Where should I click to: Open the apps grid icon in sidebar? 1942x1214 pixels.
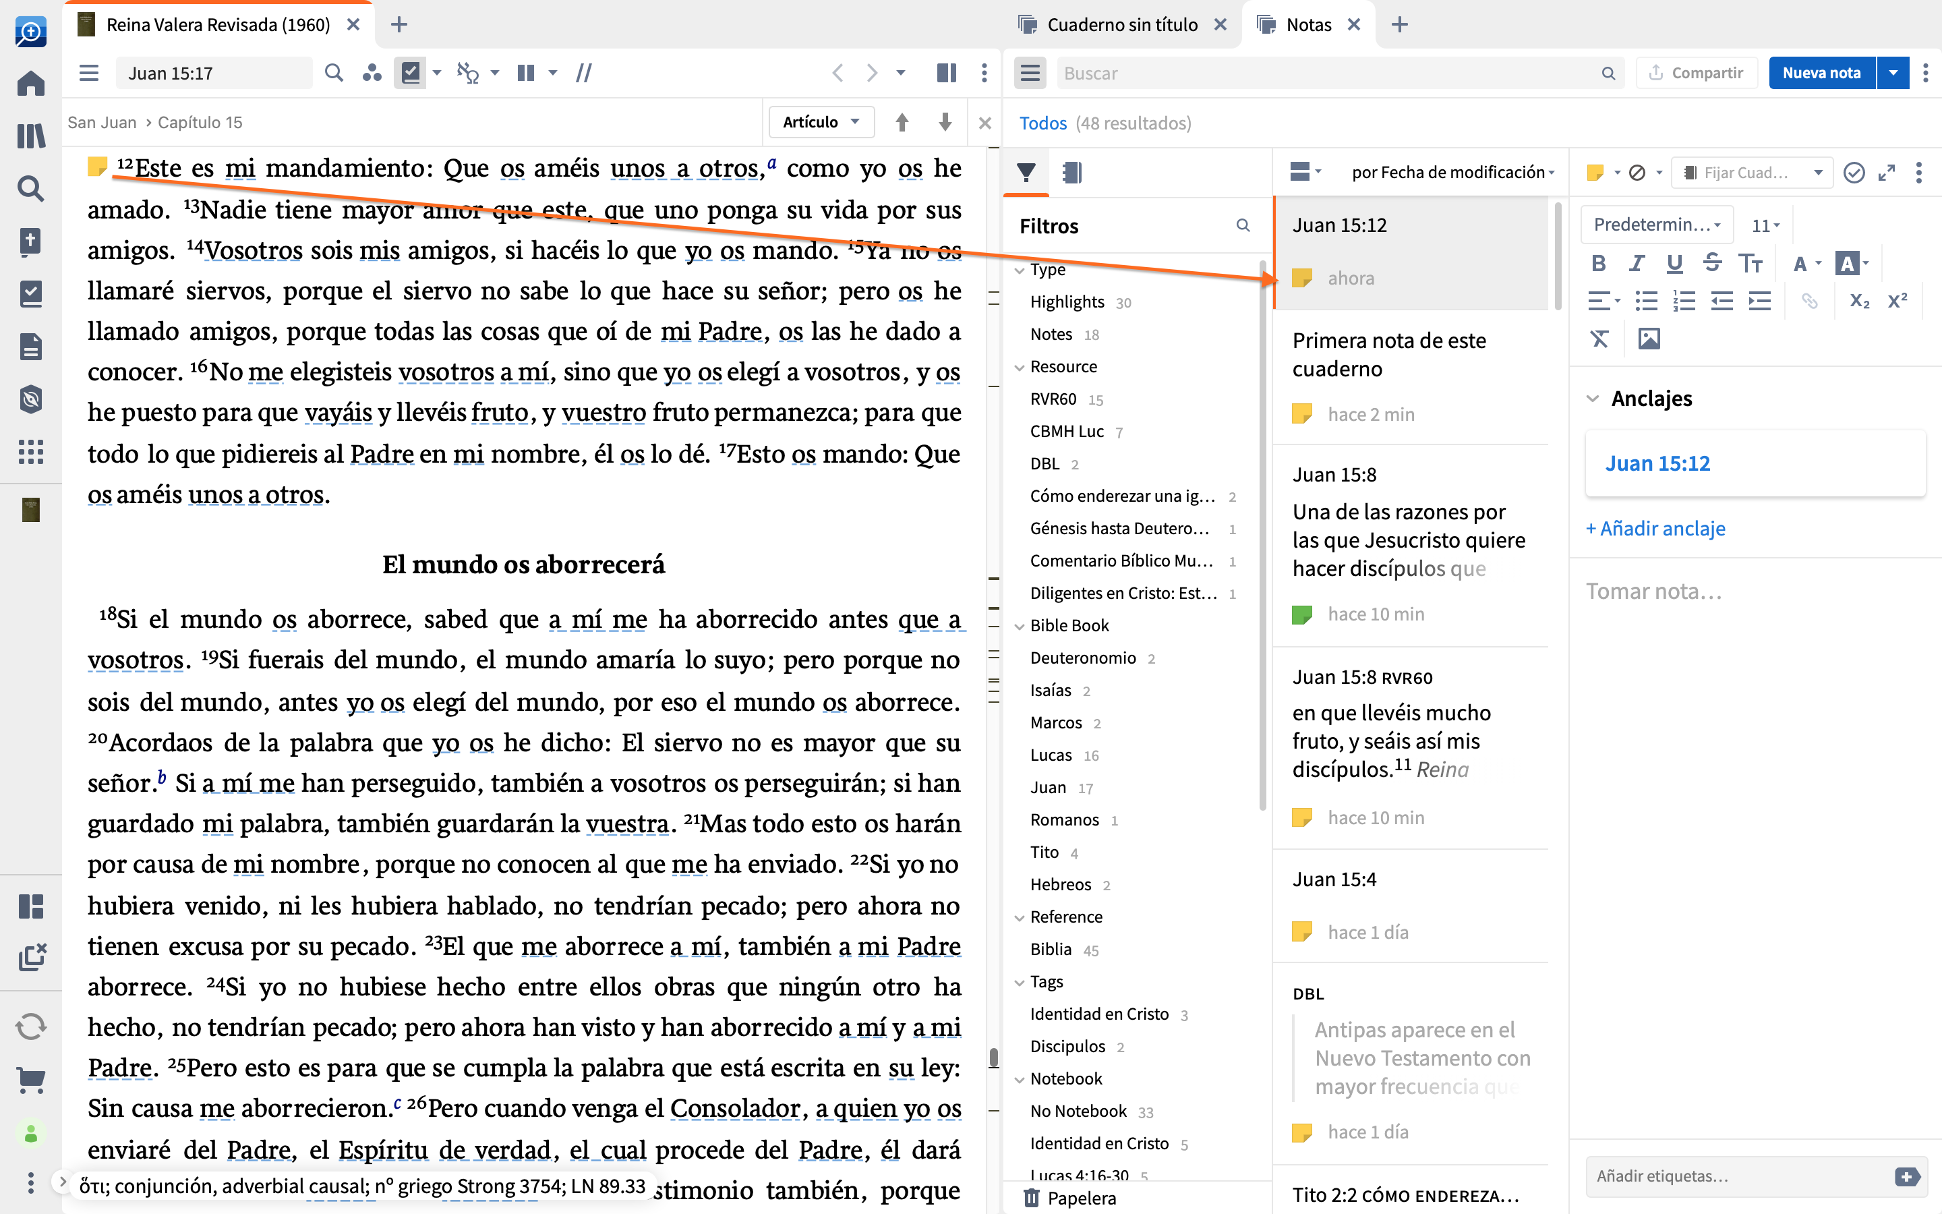[x=30, y=451]
